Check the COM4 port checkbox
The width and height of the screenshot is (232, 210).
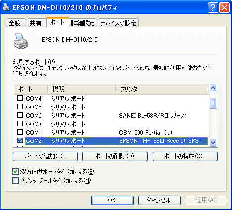pos(20,98)
